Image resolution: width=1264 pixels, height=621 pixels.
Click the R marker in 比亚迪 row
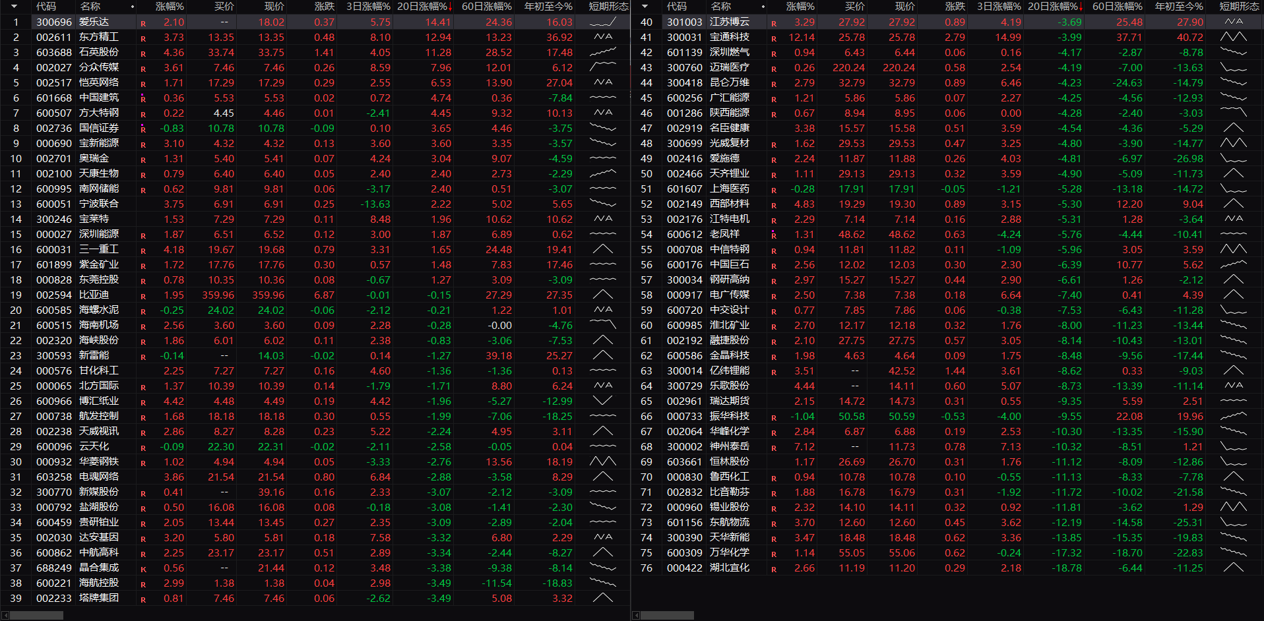(x=143, y=297)
